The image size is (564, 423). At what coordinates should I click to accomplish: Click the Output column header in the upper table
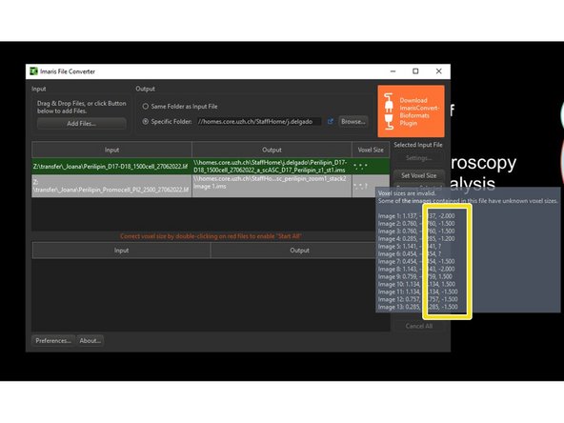coord(272,150)
